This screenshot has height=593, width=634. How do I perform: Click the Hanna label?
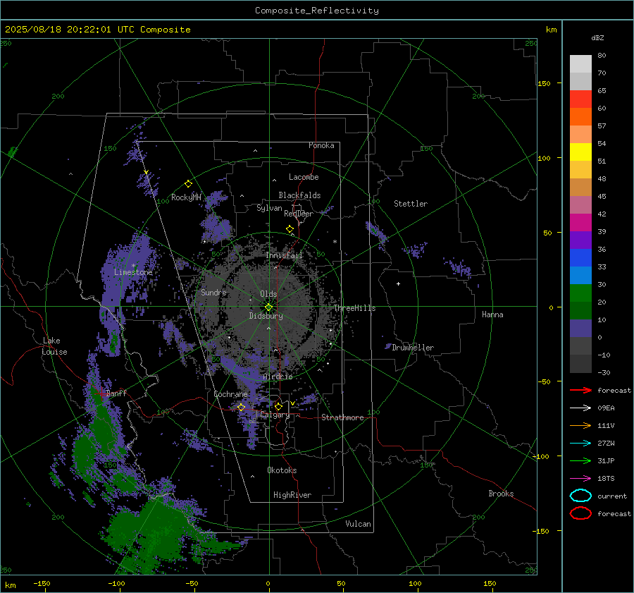tap(492, 314)
